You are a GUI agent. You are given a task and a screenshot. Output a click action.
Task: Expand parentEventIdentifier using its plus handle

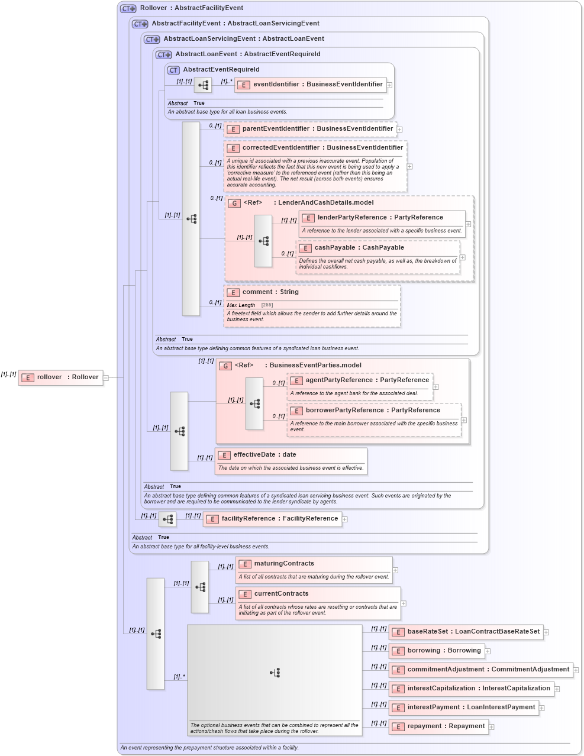point(400,129)
